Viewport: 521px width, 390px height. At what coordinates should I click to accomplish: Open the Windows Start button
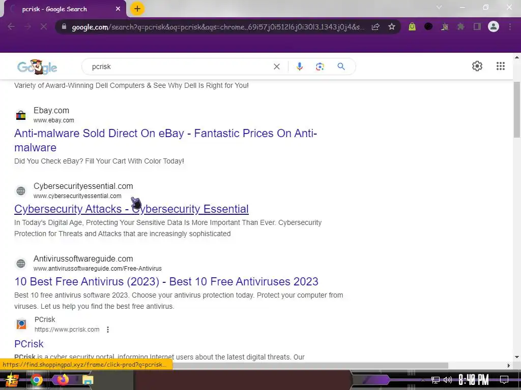(x=12, y=380)
